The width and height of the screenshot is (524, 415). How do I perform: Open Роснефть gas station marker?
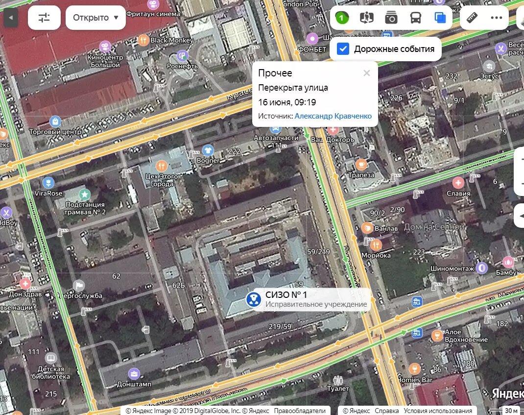(183, 56)
